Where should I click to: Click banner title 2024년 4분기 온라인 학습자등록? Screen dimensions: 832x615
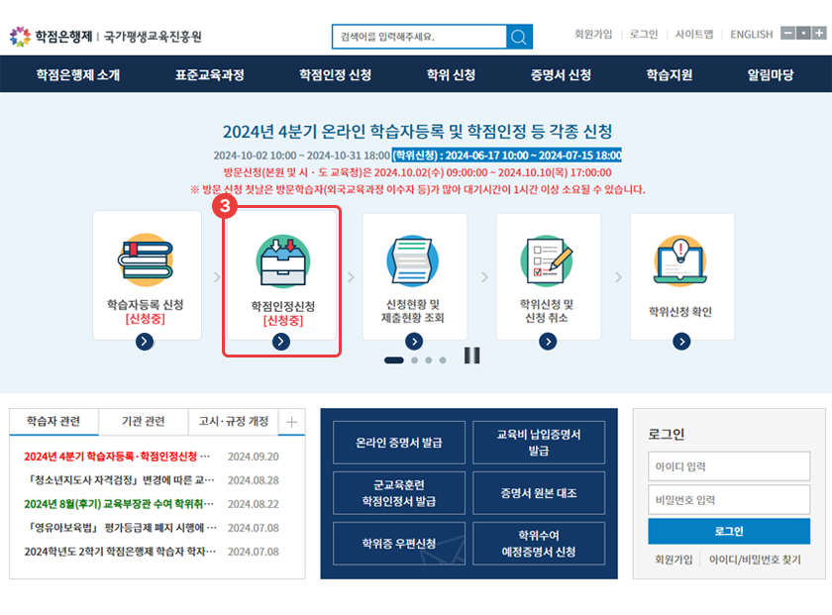coord(417,131)
